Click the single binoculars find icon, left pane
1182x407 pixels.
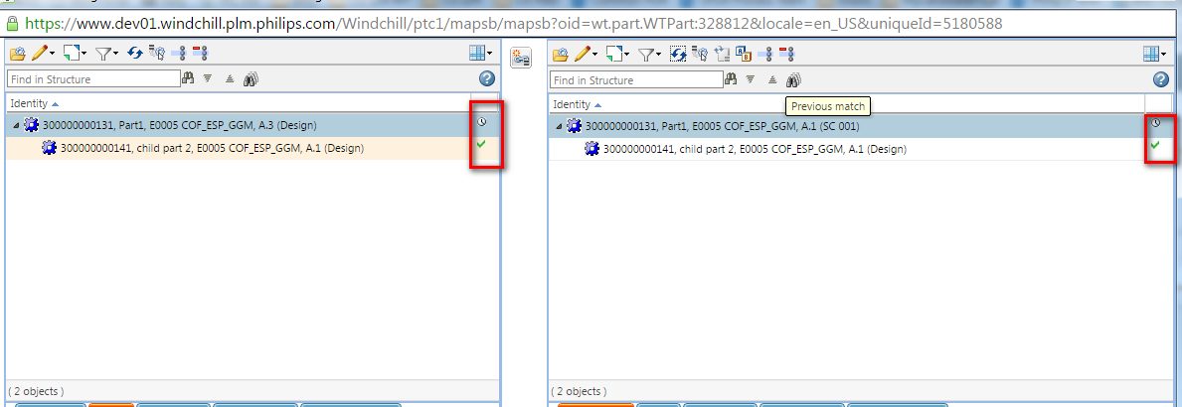coord(188,77)
